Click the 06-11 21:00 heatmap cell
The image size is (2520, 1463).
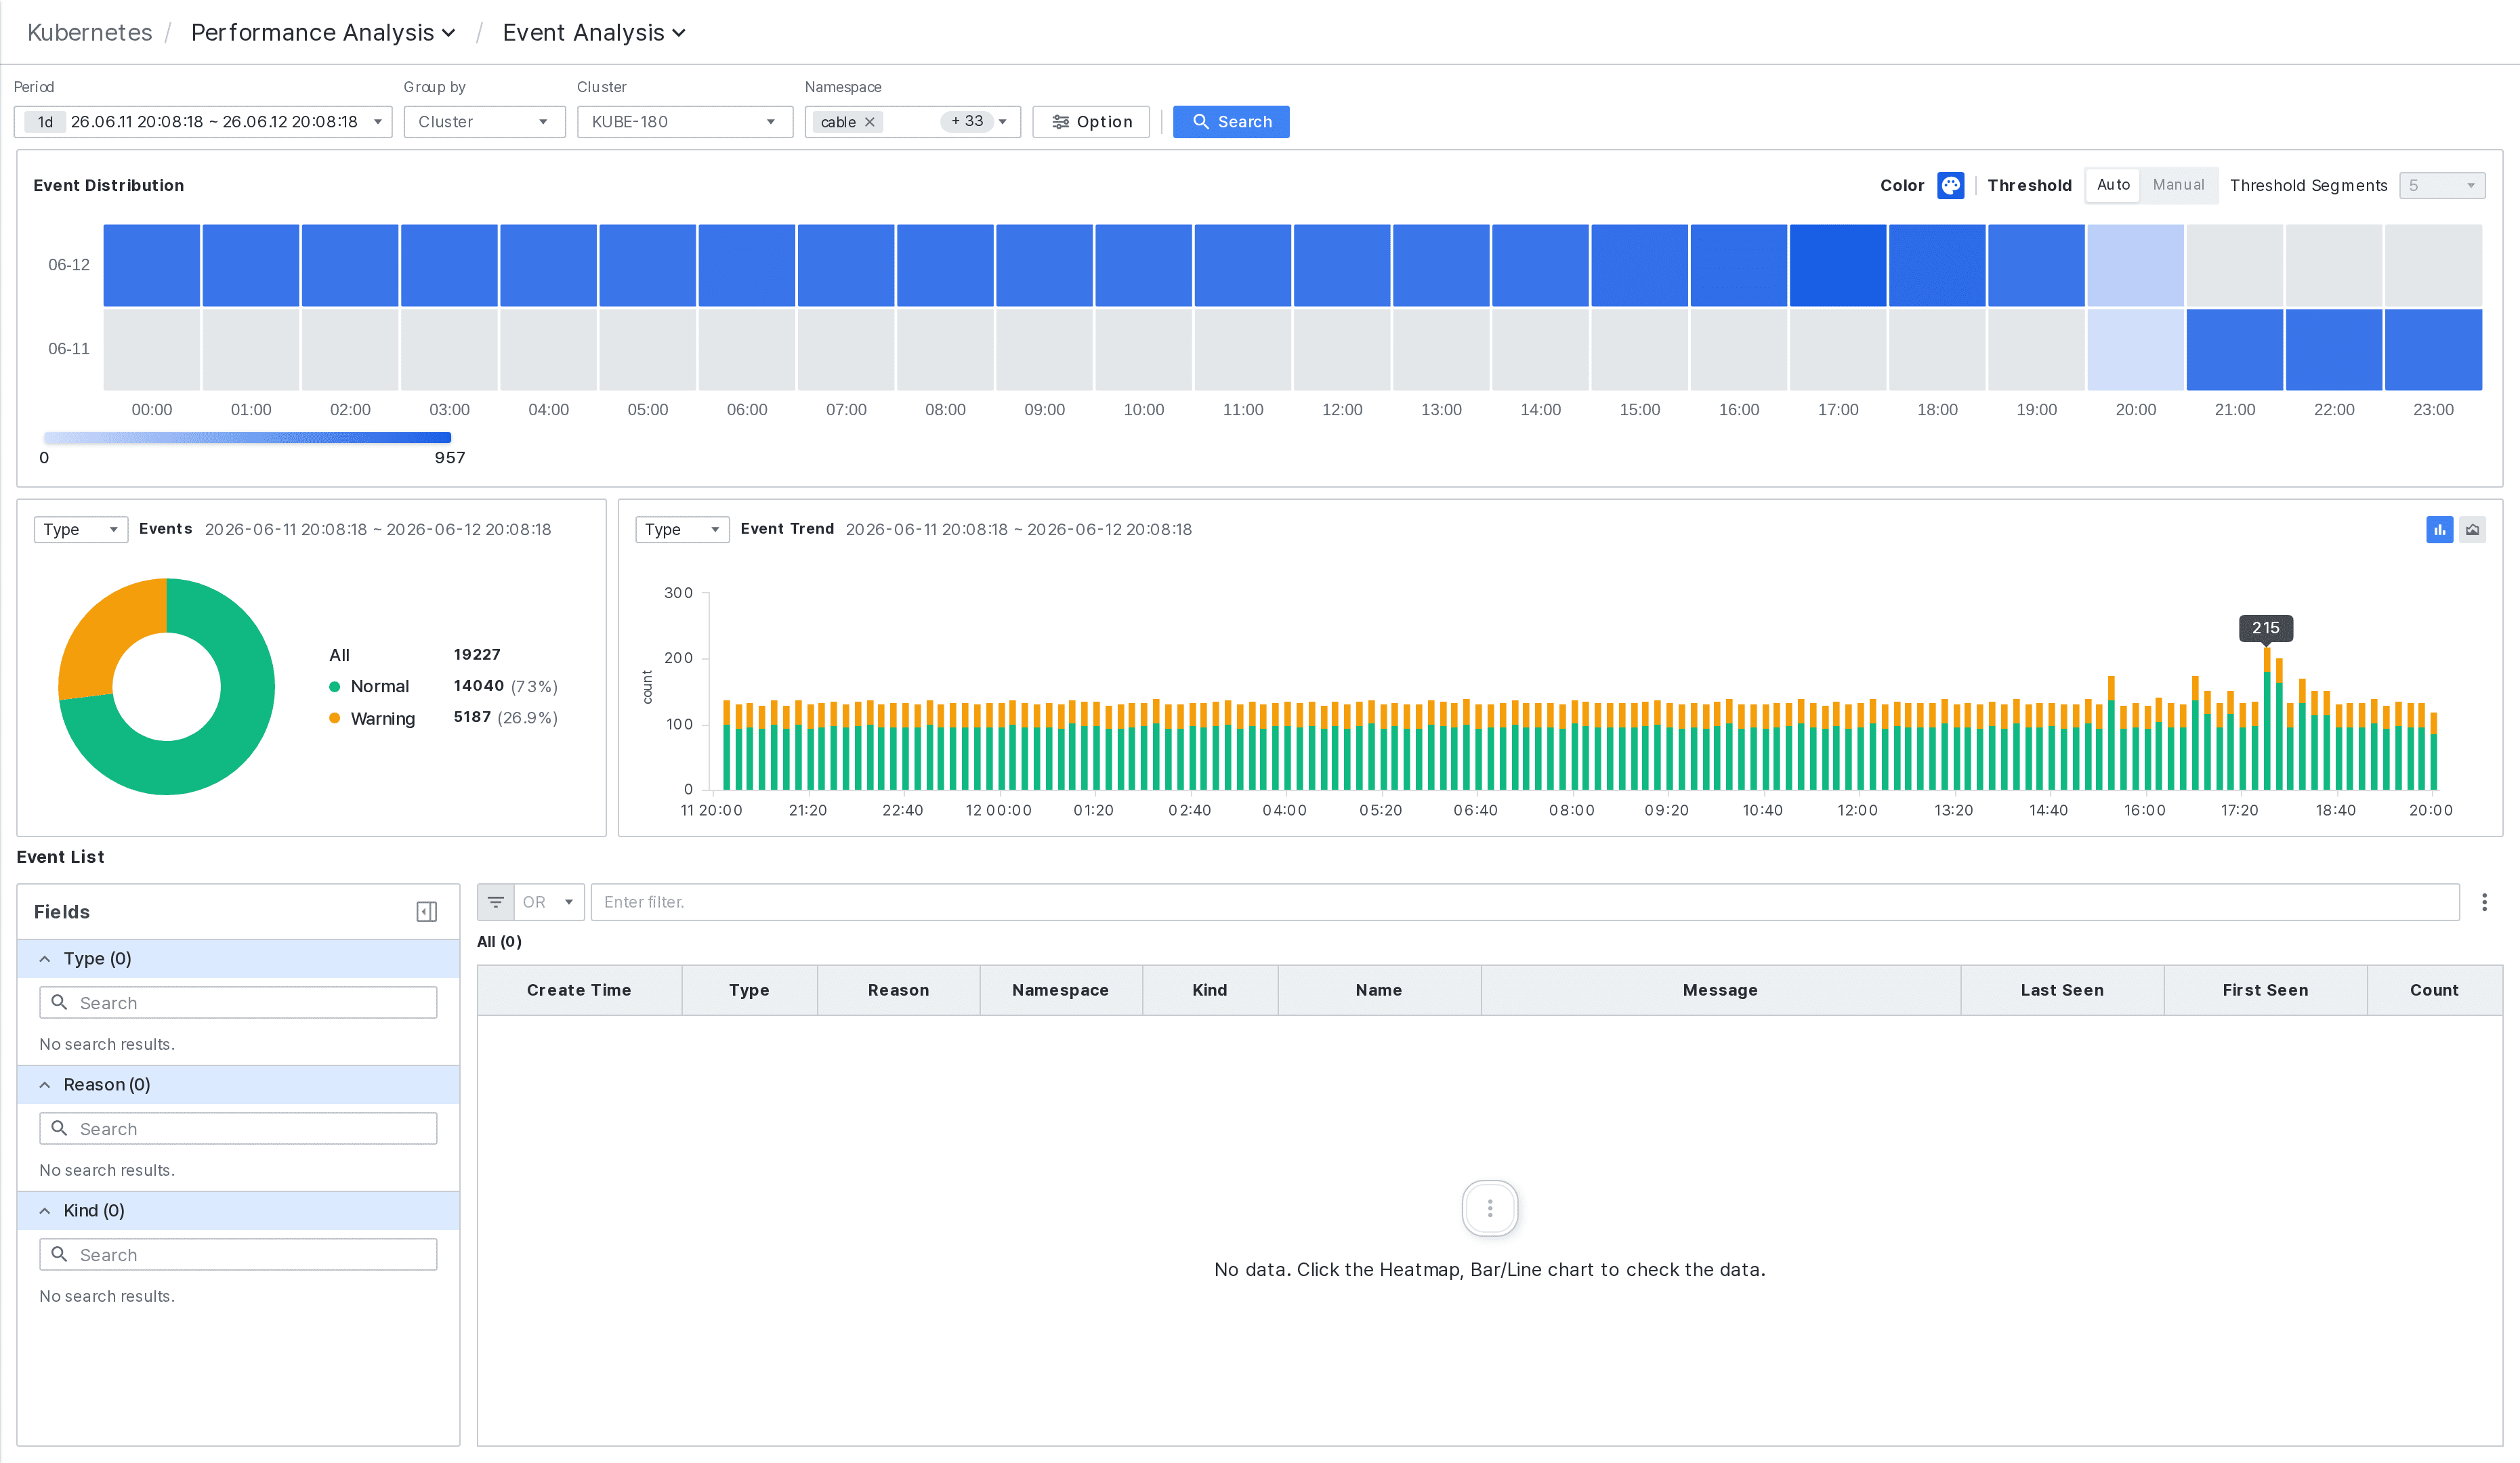coord(2234,349)
